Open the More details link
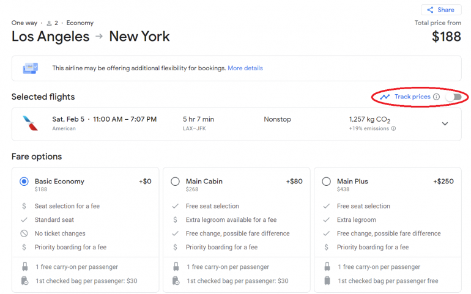Viewport: 471px width, 294px height. tap(245, 68)
